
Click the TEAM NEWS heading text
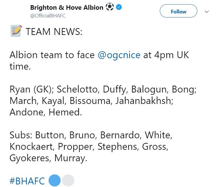54,32
